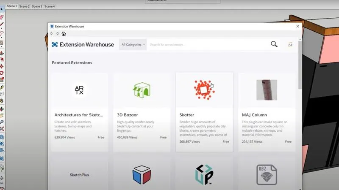This screenshot has height=190, width=339.
Task: Click Free label on 3D Bazaar card
Action: click(x=163, y=137)
